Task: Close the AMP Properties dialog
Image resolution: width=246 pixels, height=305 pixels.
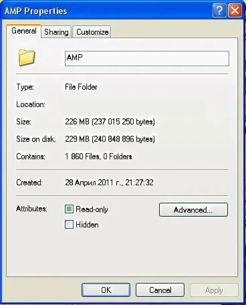Action: pyautogui.click(x=235, y=10)
